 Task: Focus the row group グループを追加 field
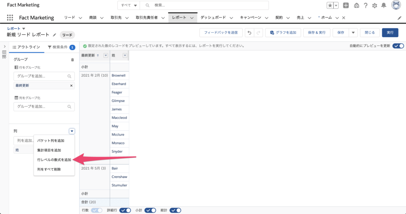(44, 76)
